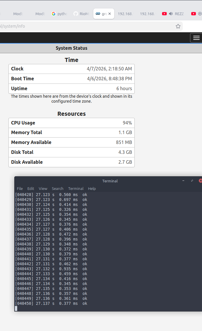202x331 pixels.
Task: Maximize the Terminal window
Action: tap(192, 181)
